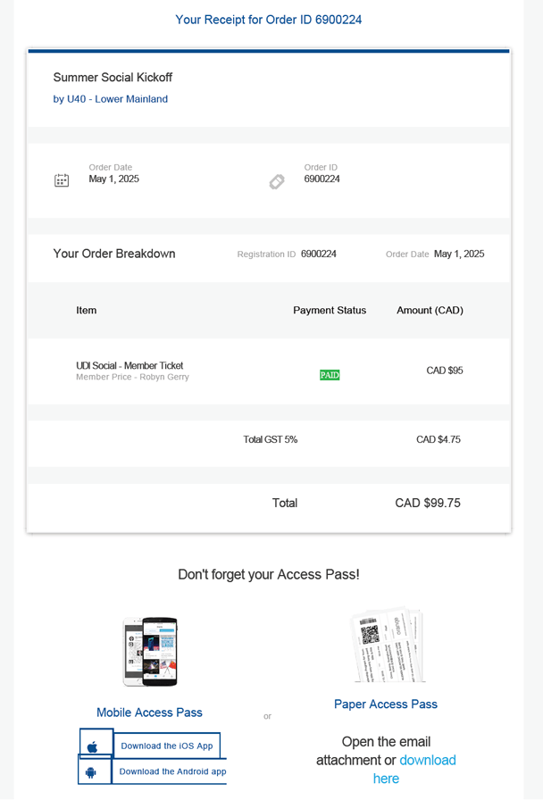Click the Android robot icon

(91, 771)
